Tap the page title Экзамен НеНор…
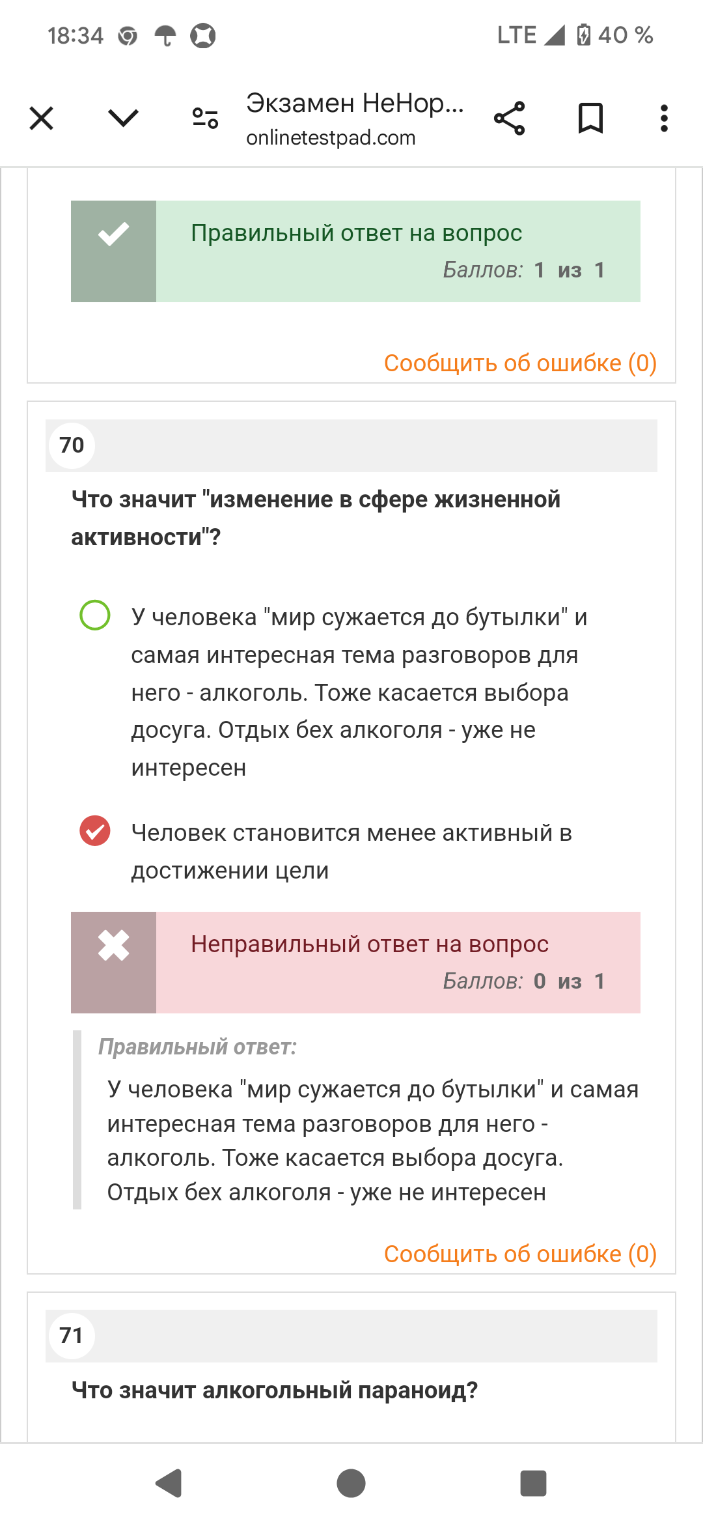This screenshot has width=703, height=1524. coord(355,103)
